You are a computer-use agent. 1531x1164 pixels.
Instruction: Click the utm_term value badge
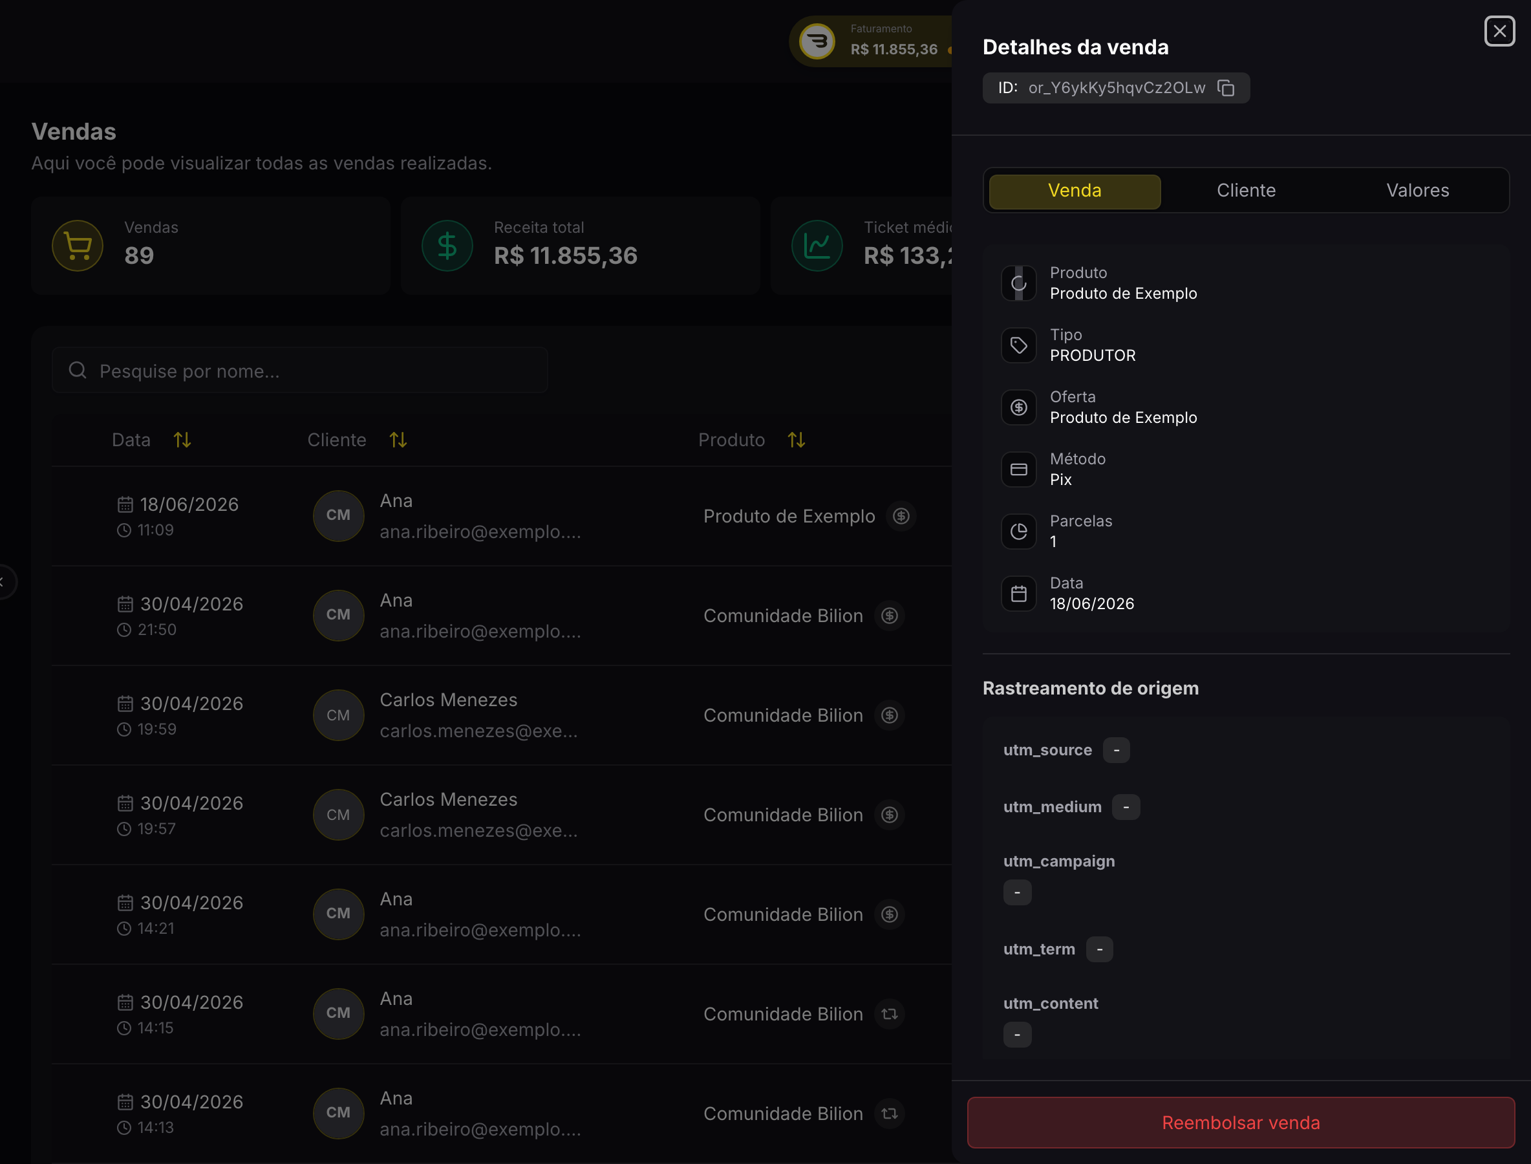[x=1099, y=949]
